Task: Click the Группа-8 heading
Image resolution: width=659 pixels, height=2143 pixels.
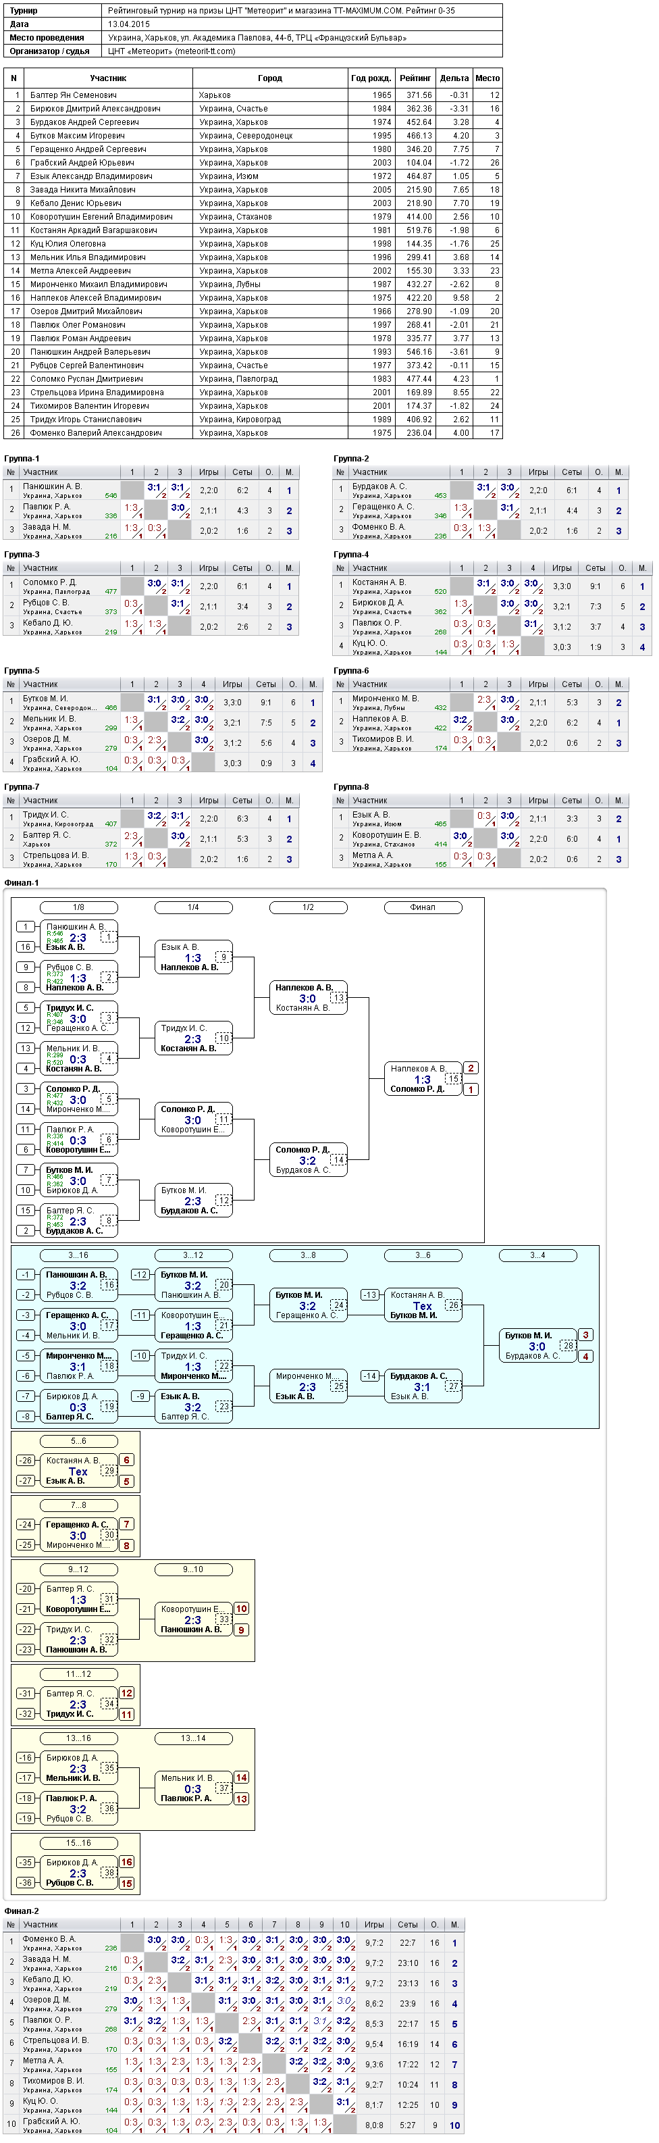Action: coord(352,787)
